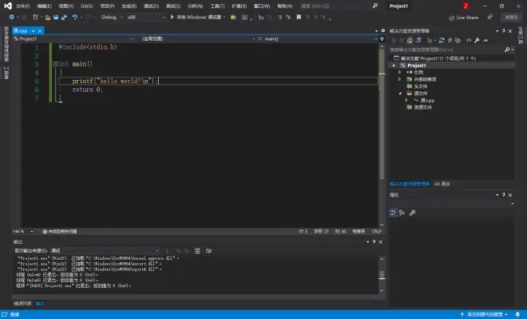The width and height of the screenshot is (527, 319).
Task: Click the categorized view icon in Properties panel
Action: pos(393,213)
